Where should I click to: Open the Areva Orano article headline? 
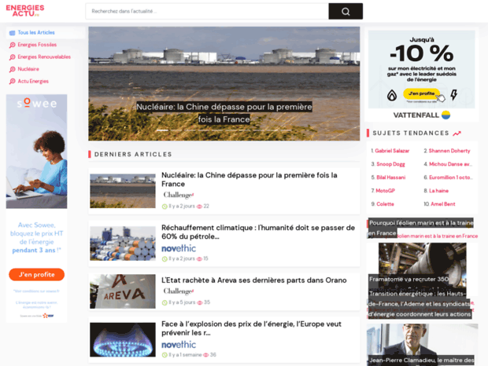tap(253, 280)
